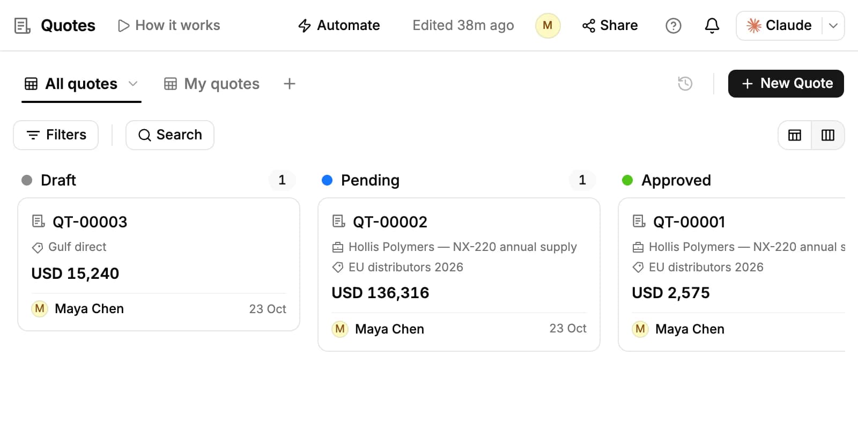
Task: Click the USD 15,240 amount
Action: (75, 273)
